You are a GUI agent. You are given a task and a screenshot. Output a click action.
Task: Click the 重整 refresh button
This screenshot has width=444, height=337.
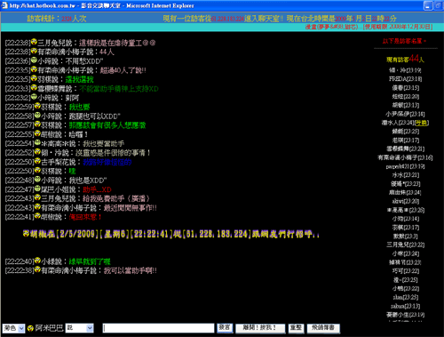[x=296, y=328]
